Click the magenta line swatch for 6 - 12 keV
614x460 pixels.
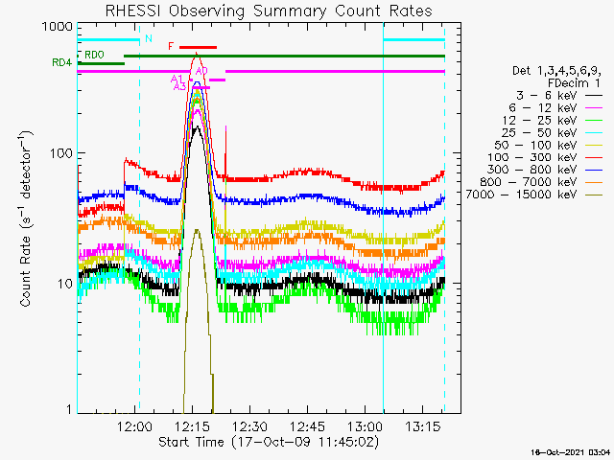click(x=594, y=107)
